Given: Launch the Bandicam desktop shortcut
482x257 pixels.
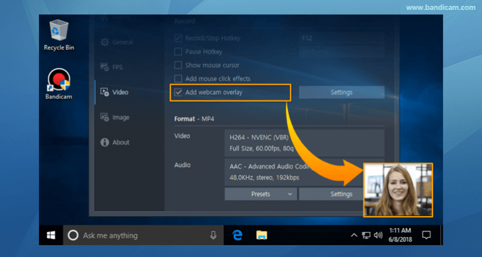Looking at the screenshot, I should (59, 84).
